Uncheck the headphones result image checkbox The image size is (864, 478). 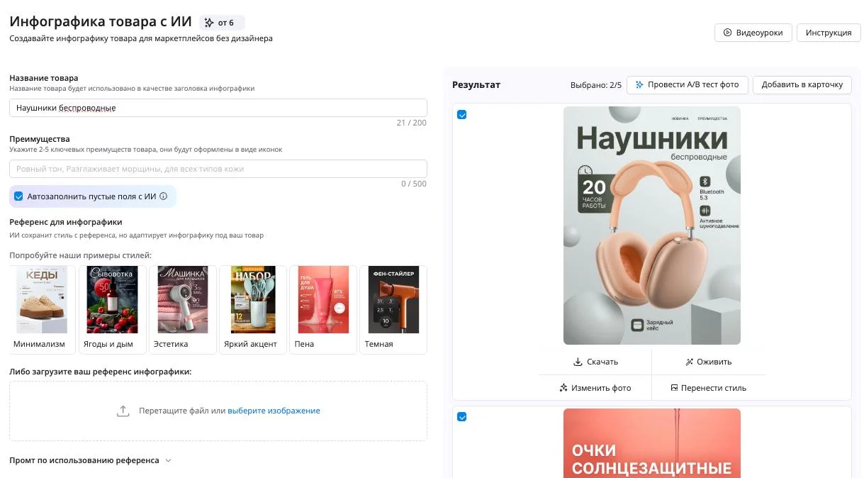(x=462, y=115)
